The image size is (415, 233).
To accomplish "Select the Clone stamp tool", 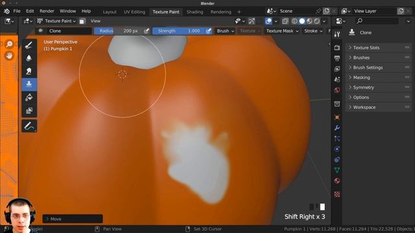I will 29,84.
